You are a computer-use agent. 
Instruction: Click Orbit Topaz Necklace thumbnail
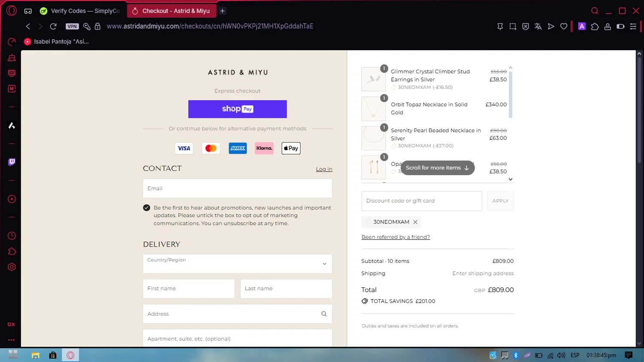pos(374,109)
